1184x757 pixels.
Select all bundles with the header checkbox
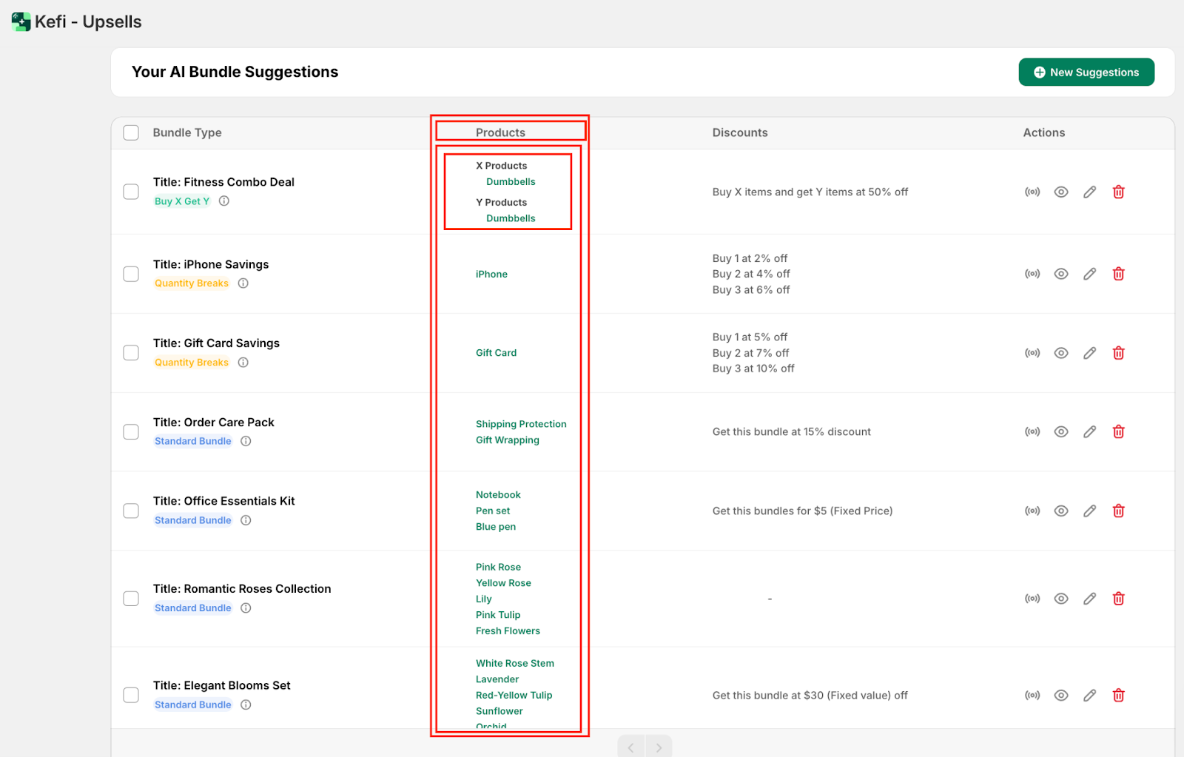tap(131, 132)
